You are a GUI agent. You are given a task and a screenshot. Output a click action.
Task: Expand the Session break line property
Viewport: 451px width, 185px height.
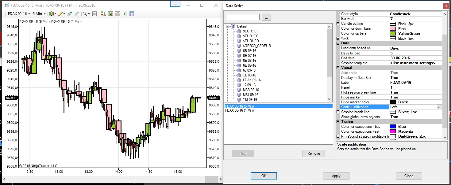click(338, 112)
